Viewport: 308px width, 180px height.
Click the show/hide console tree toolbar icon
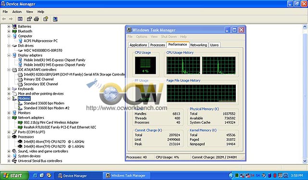point(20,19)
